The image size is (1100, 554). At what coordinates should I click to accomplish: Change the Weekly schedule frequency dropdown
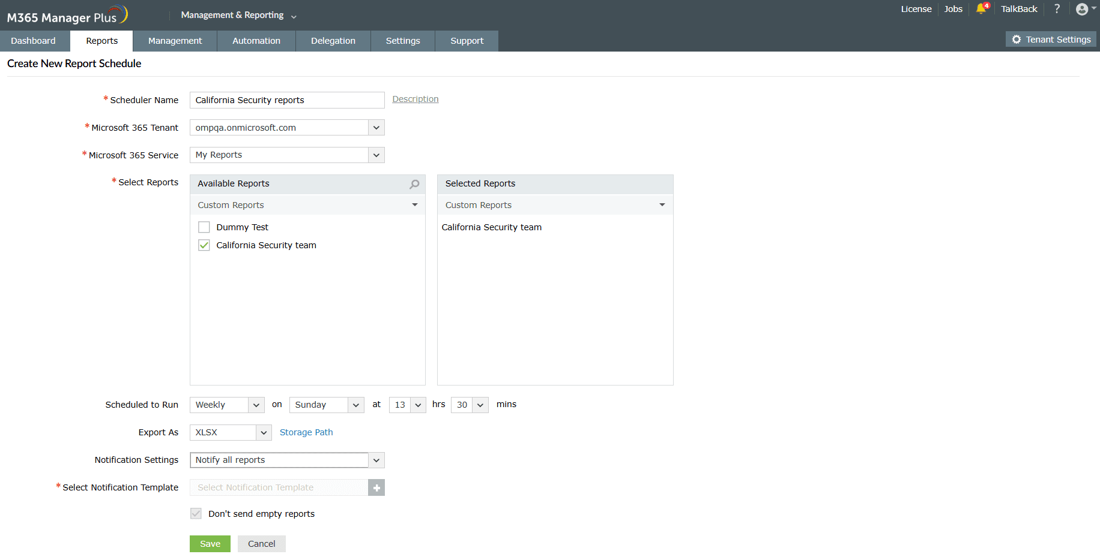click(x=227, y=405)
